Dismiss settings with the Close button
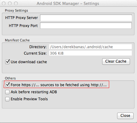137x123 pixels. coord(125,116)
